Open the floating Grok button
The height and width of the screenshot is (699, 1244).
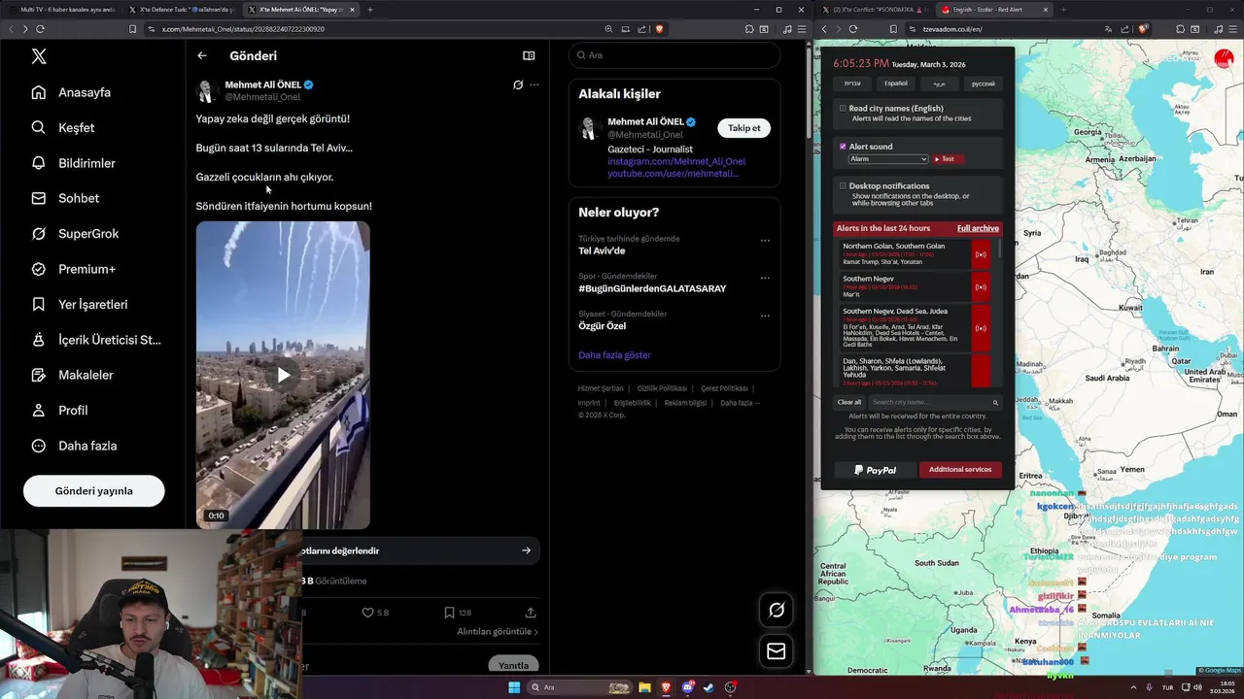[776, 610]
